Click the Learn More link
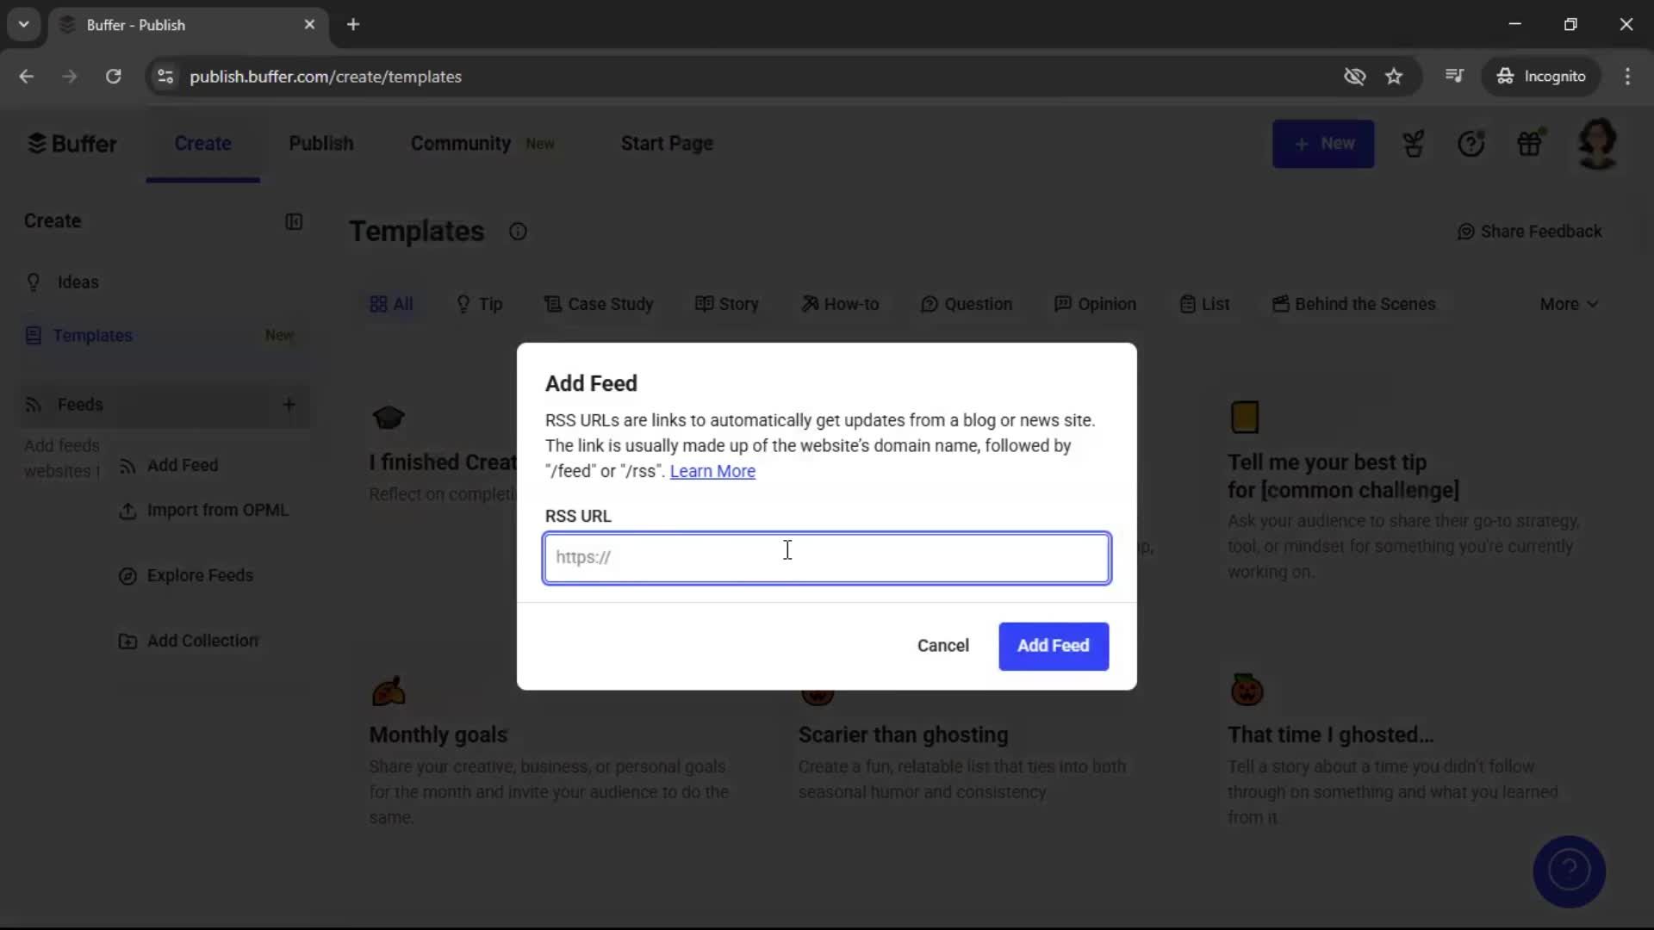This screenshot has height=930, width=1654. point(712,471)
